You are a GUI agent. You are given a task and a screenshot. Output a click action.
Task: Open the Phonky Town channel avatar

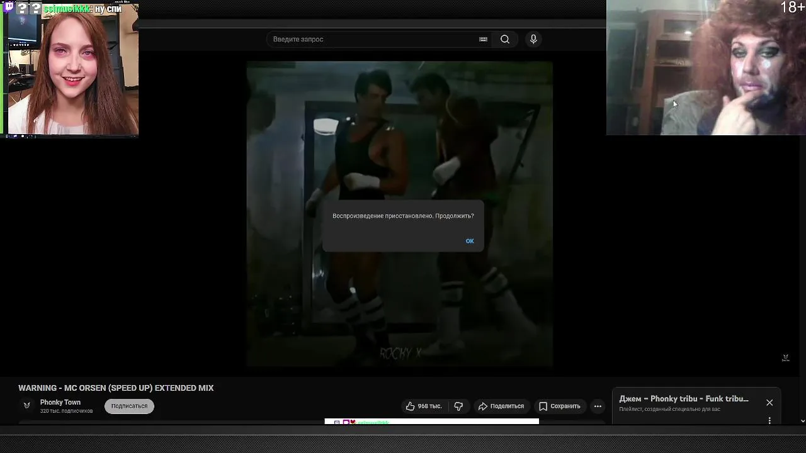tap(26, 406)
